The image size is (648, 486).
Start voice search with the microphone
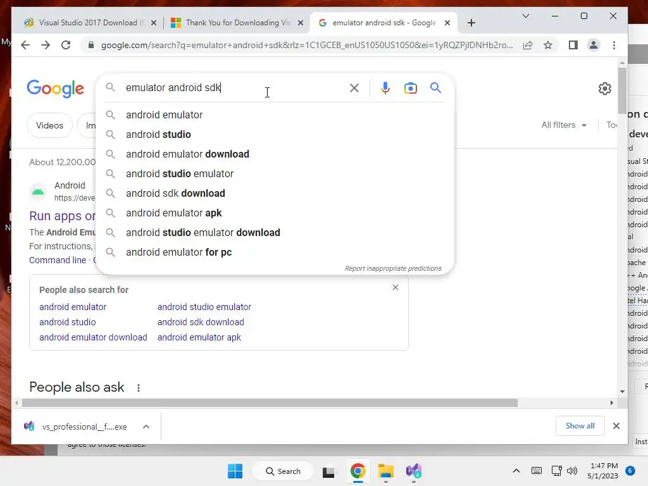(385, 87)
